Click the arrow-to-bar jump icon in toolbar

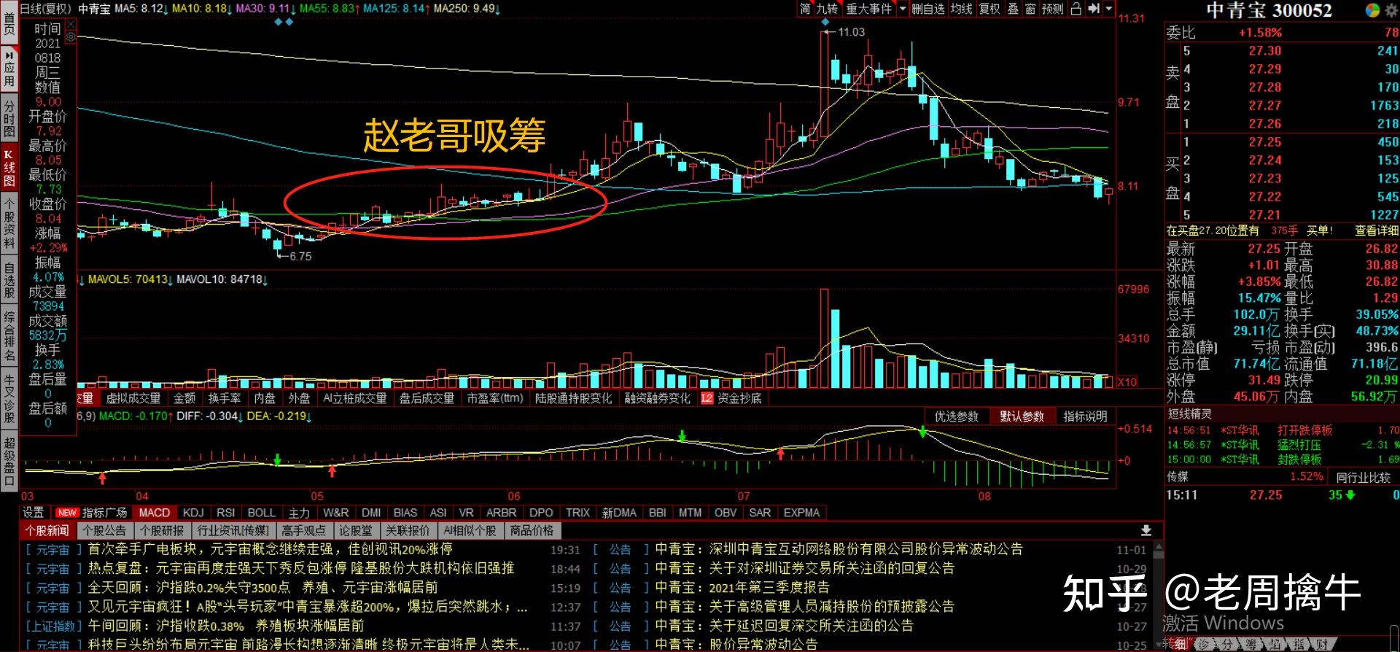1093,9
